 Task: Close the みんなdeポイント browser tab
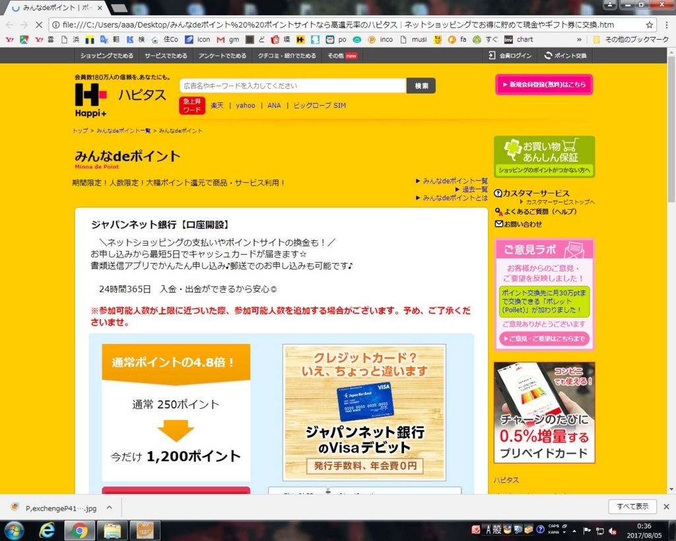pos(100,8)
